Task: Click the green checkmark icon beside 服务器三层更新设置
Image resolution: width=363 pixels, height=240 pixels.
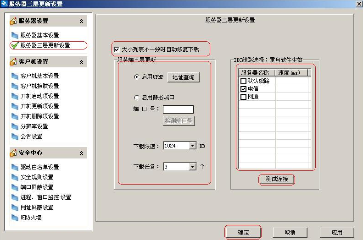Action: pyautogui.click(x=15, y=45)
